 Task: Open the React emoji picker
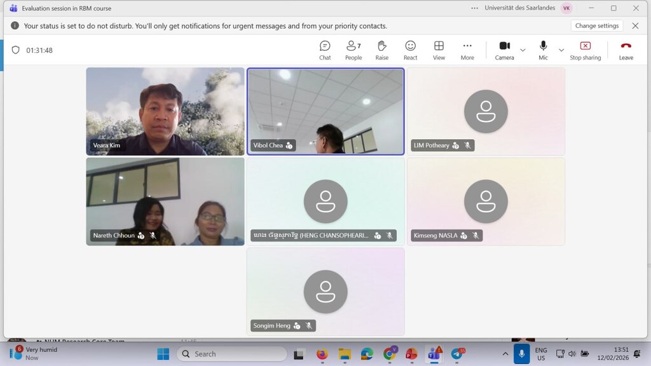[411, 50]
